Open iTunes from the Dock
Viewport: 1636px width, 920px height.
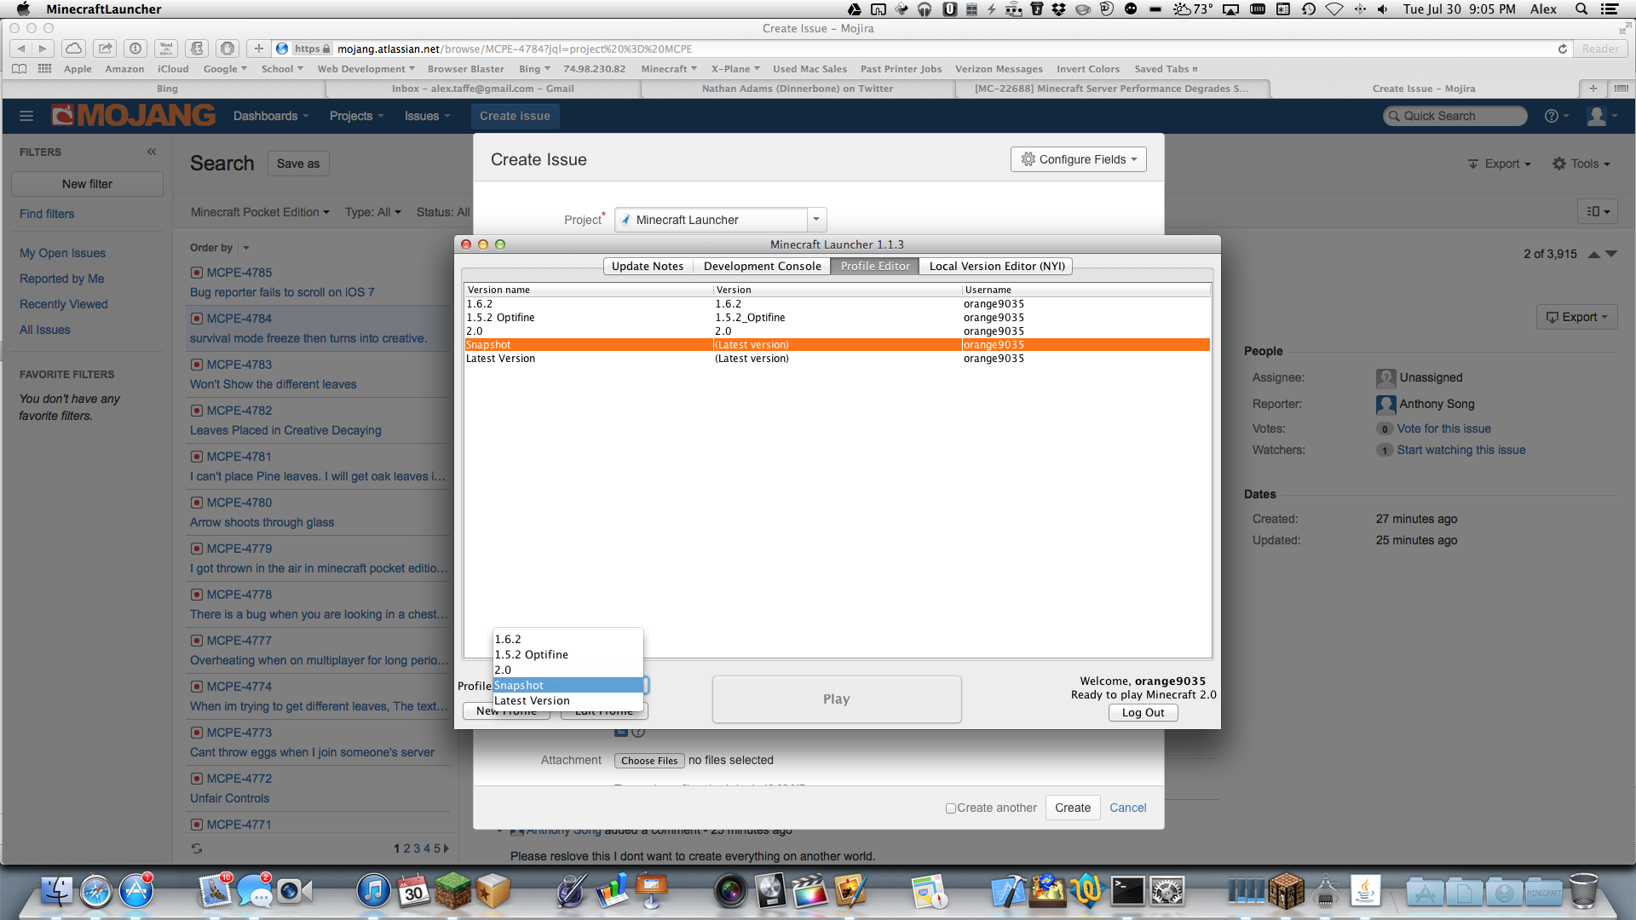coord(372,892)
